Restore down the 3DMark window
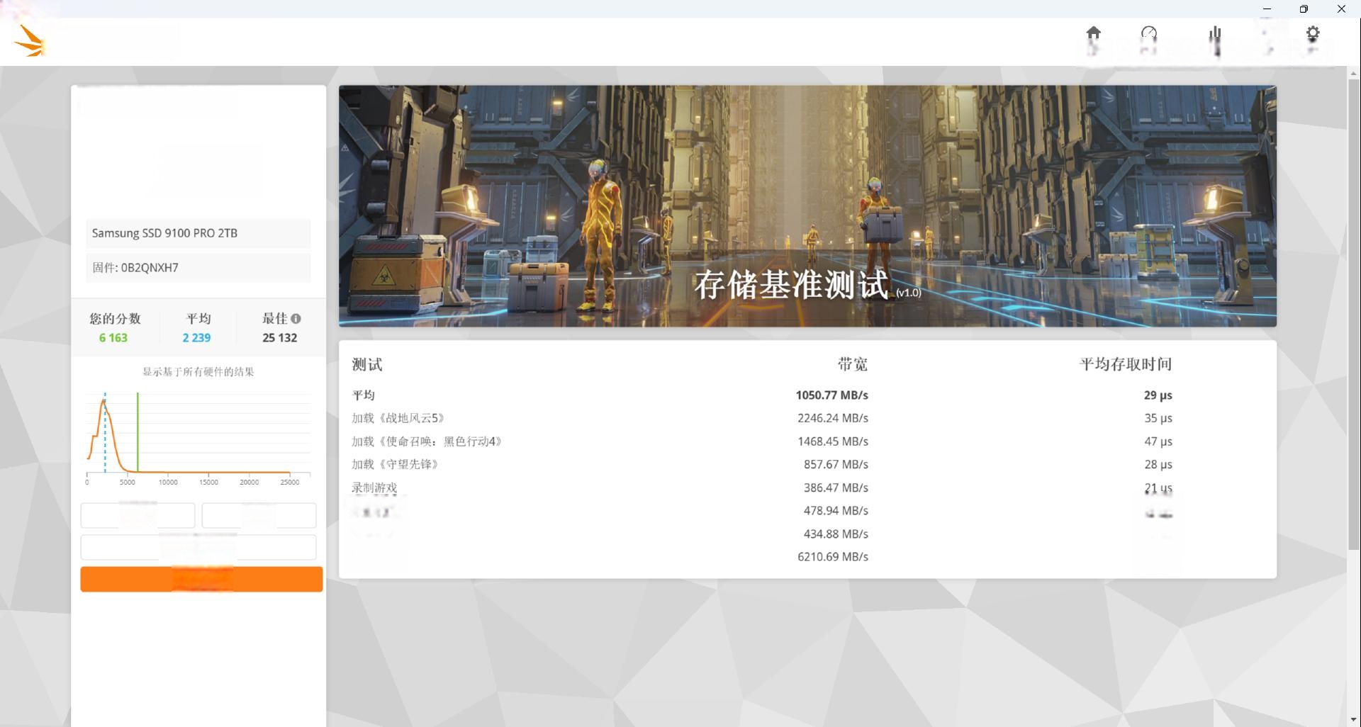 1304,9
